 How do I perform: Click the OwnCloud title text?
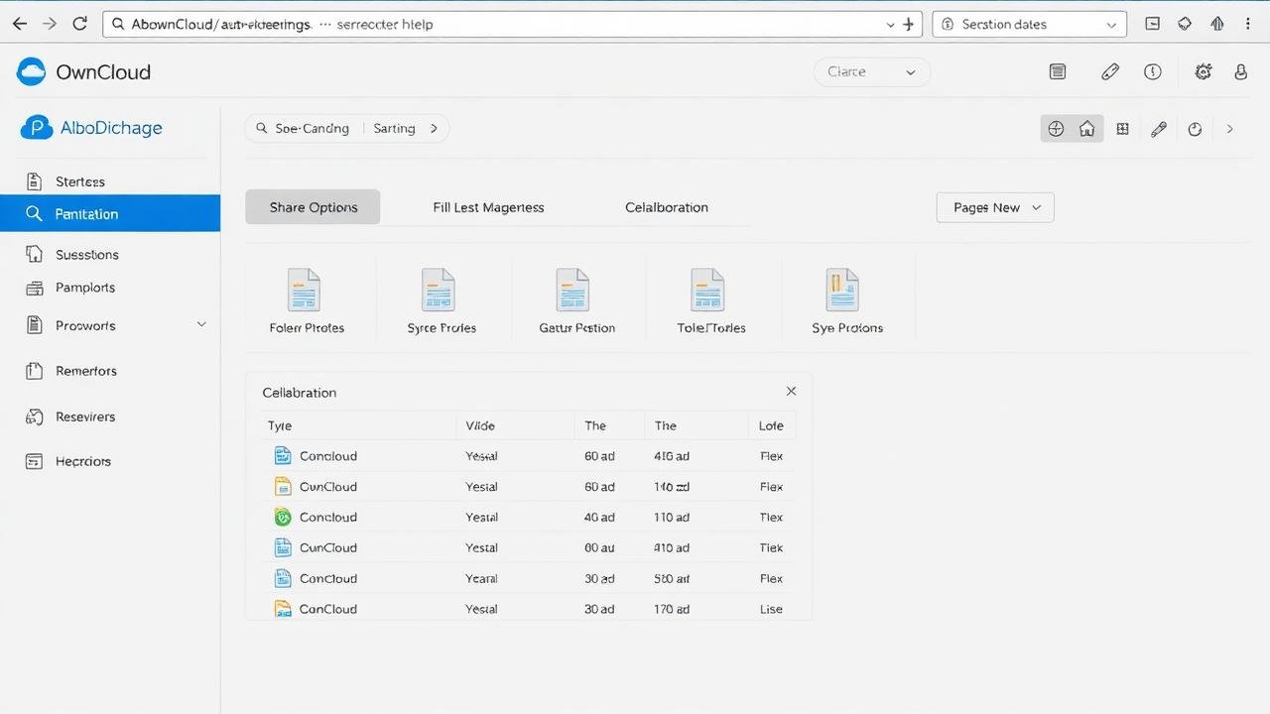[x=103, y=71]
